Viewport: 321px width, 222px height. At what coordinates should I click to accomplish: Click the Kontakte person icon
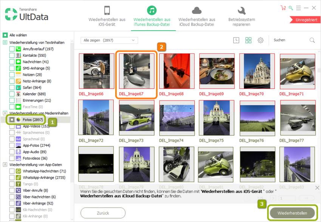19,55
